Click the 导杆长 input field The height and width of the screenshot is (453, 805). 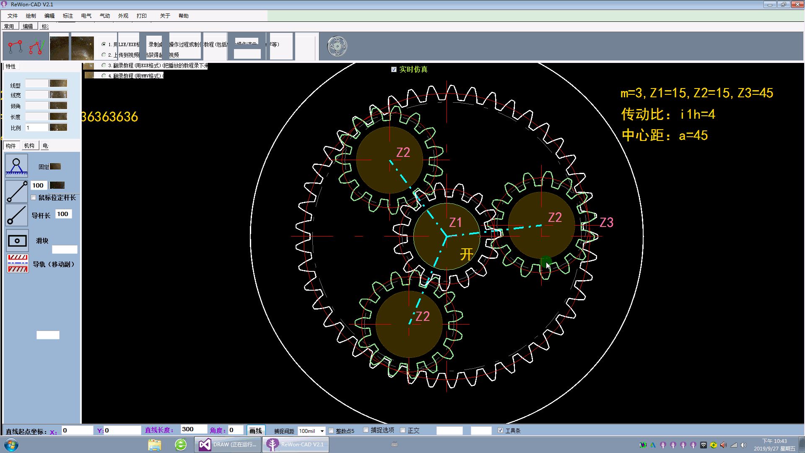coord(63,214)
